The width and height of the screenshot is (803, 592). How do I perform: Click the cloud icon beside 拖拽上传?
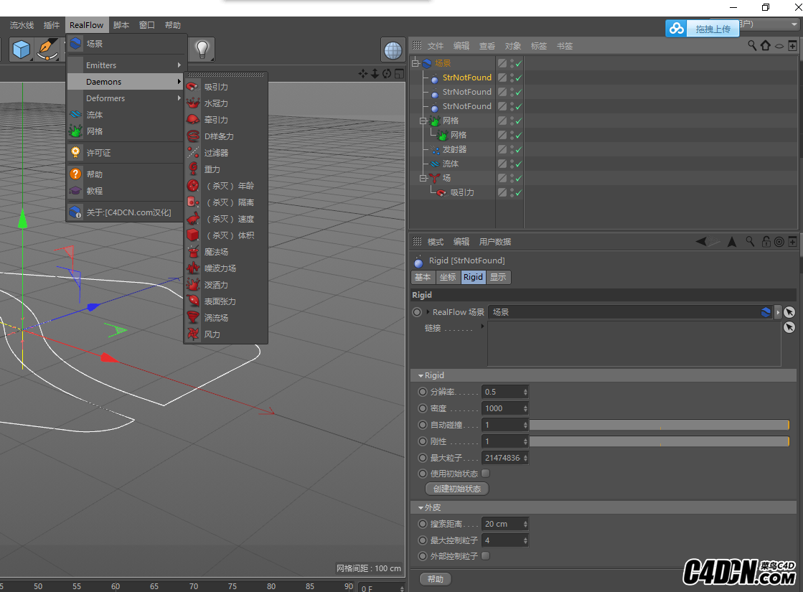676,29
